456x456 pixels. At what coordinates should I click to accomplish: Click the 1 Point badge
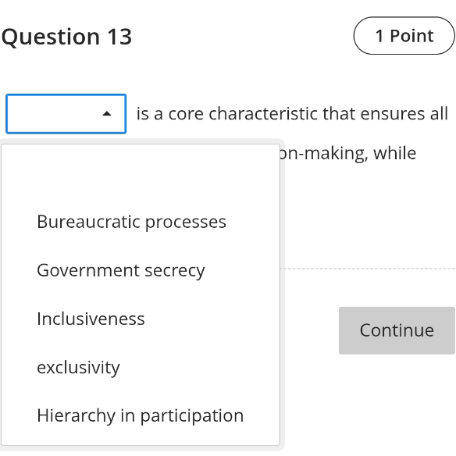click(x=404, y=36)
